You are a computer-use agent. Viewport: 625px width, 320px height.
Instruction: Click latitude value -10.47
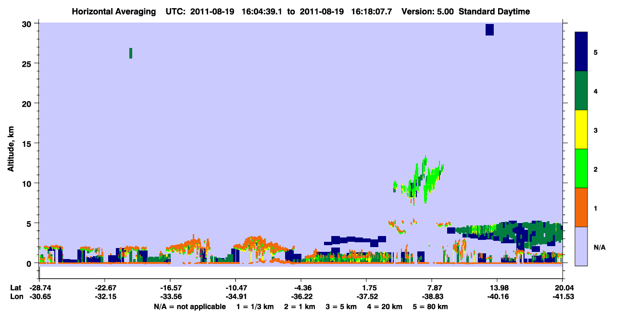point(235,287)
